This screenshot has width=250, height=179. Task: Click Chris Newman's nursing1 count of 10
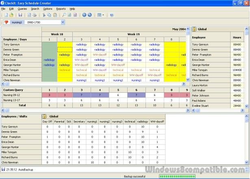(x=92, y=162)
